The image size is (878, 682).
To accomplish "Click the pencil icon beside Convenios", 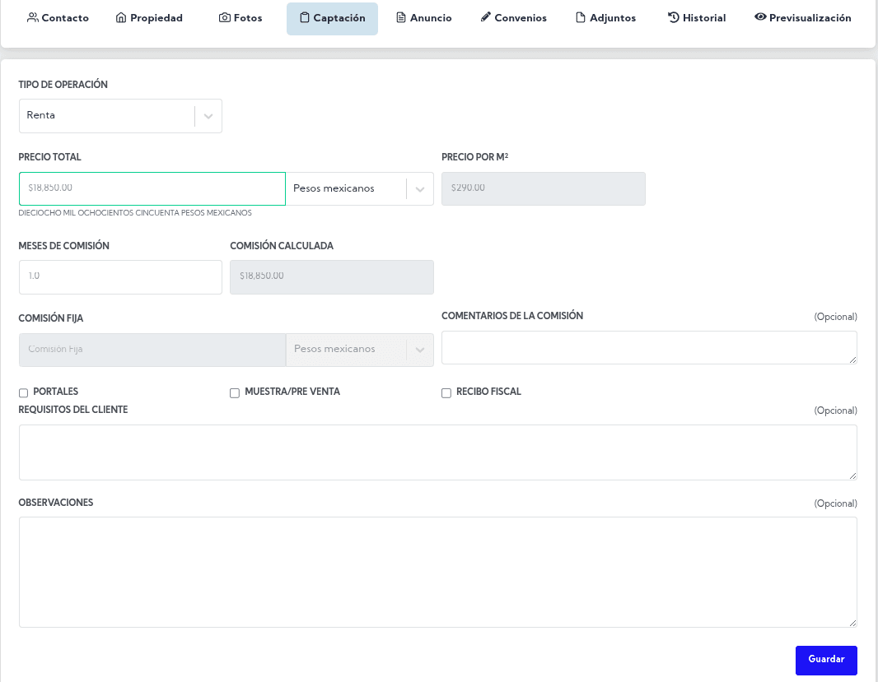I will tap(486, 17).
